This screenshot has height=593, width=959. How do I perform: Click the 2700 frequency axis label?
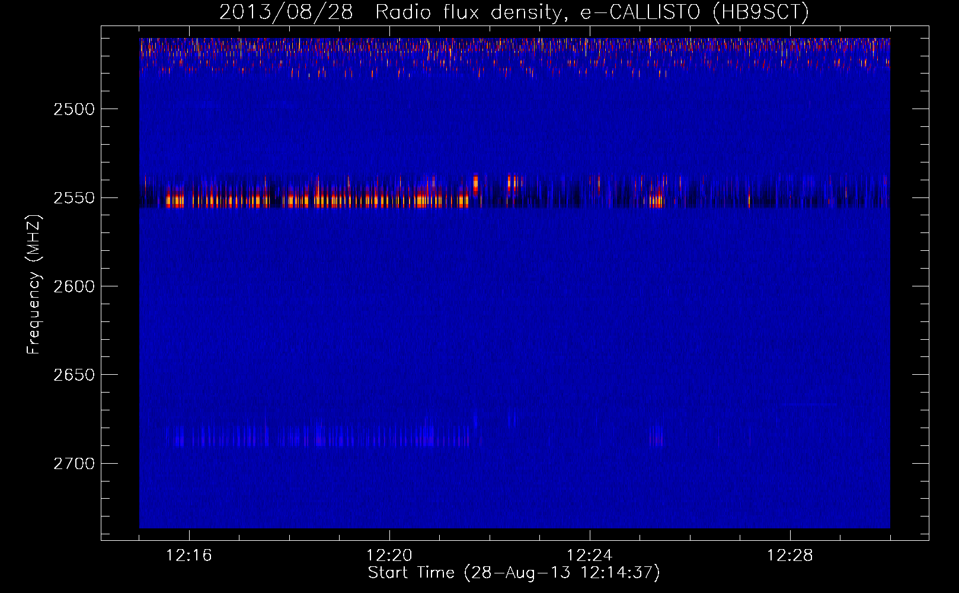(x=74, y=464)
